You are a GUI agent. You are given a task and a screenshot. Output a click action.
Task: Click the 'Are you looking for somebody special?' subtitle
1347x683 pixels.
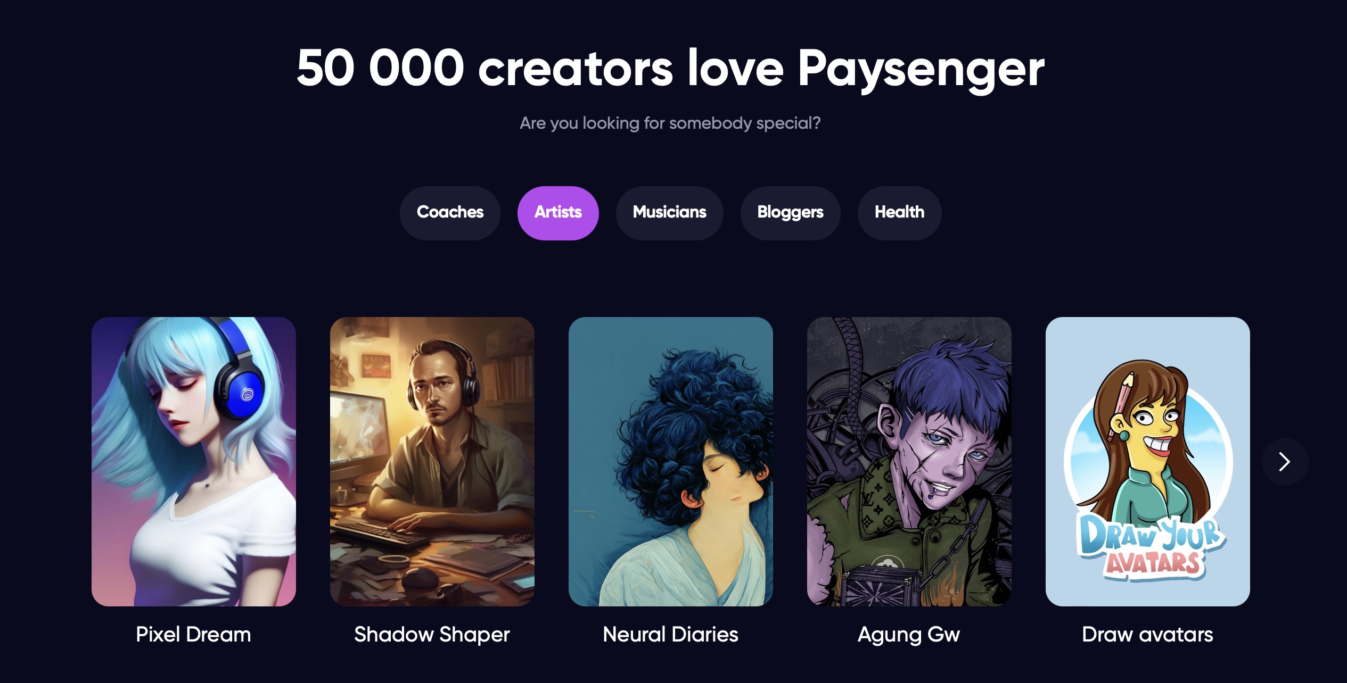pyautogui.click(x=670, y=123)
